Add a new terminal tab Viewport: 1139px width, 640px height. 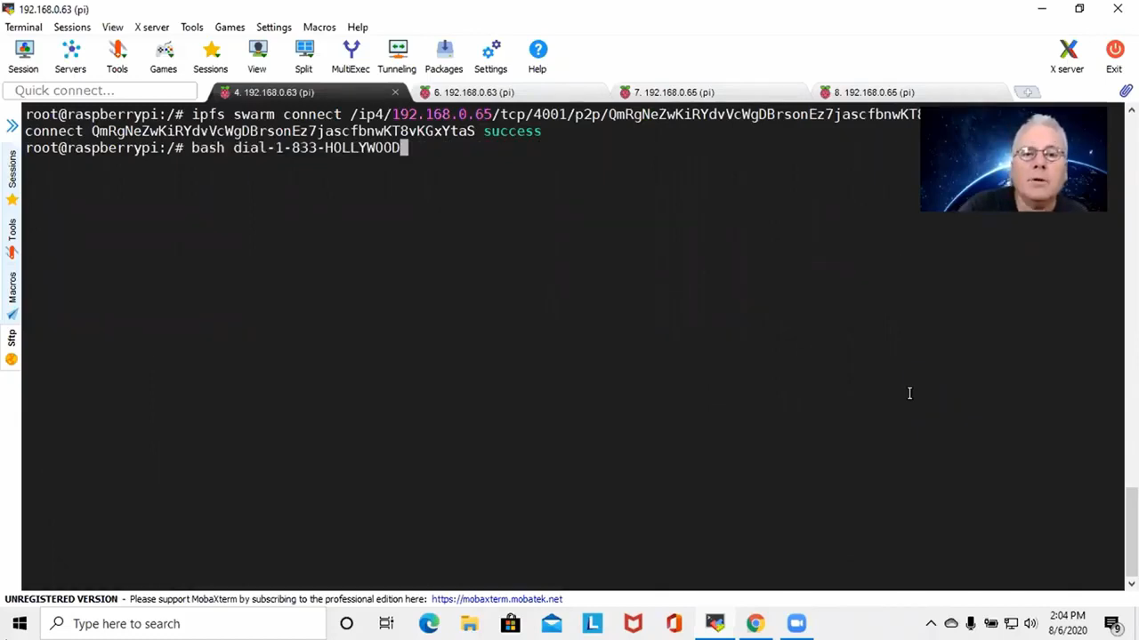pos(1027,92)
